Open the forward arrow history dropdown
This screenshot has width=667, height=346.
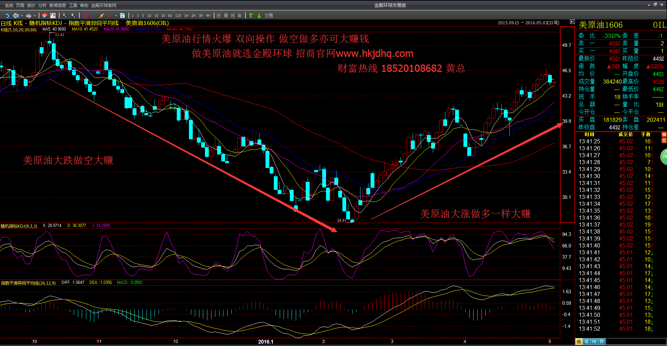point(34,16)
